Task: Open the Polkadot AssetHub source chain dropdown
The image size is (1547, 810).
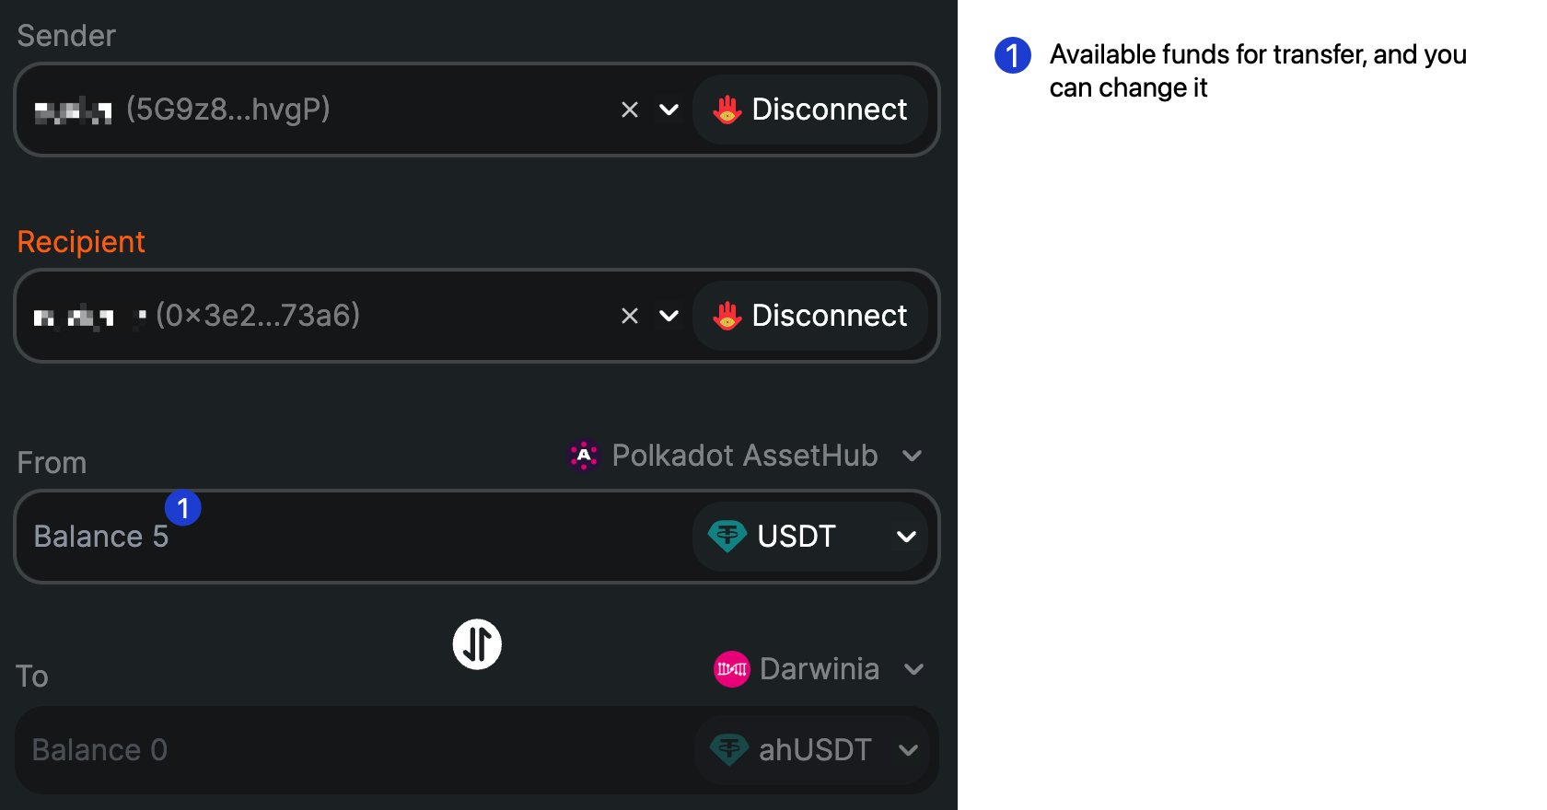Action: tap(913, 456)
